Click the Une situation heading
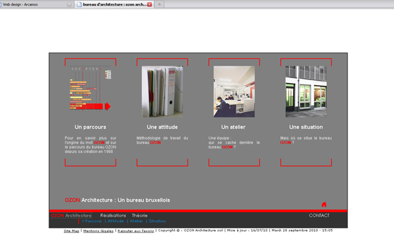This screenshot has width=394, height=241. pyautogui.click(x=306, y=127)
